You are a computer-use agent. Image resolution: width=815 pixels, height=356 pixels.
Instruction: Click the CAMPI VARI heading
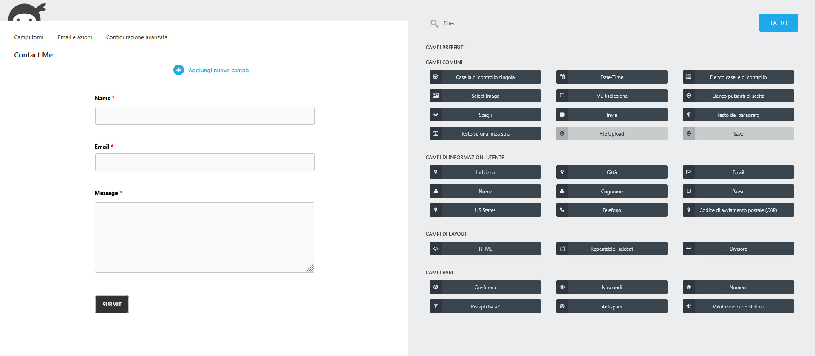(439, 273)
